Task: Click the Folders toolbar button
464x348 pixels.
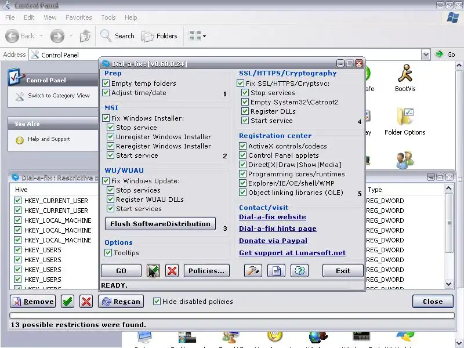Action: point(159,36)
